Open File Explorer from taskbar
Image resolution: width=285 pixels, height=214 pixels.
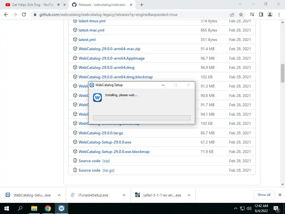[34, 208]
